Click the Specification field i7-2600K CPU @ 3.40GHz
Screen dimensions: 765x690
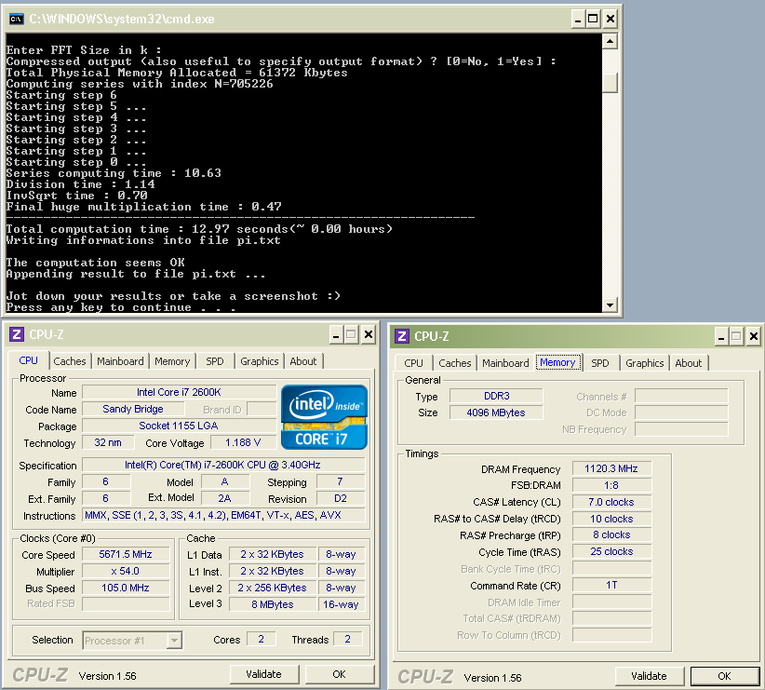pyautogui.click(x=223, y=465)
